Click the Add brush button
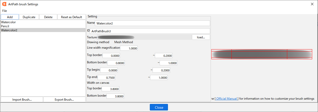Viewport: 318px width, 112px height. point(10,17)
